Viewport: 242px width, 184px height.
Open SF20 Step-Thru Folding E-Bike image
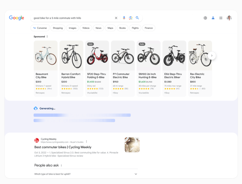click(x=97, y=56)
